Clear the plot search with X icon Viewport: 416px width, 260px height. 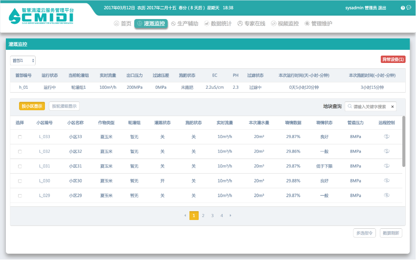tap(393, 106)
